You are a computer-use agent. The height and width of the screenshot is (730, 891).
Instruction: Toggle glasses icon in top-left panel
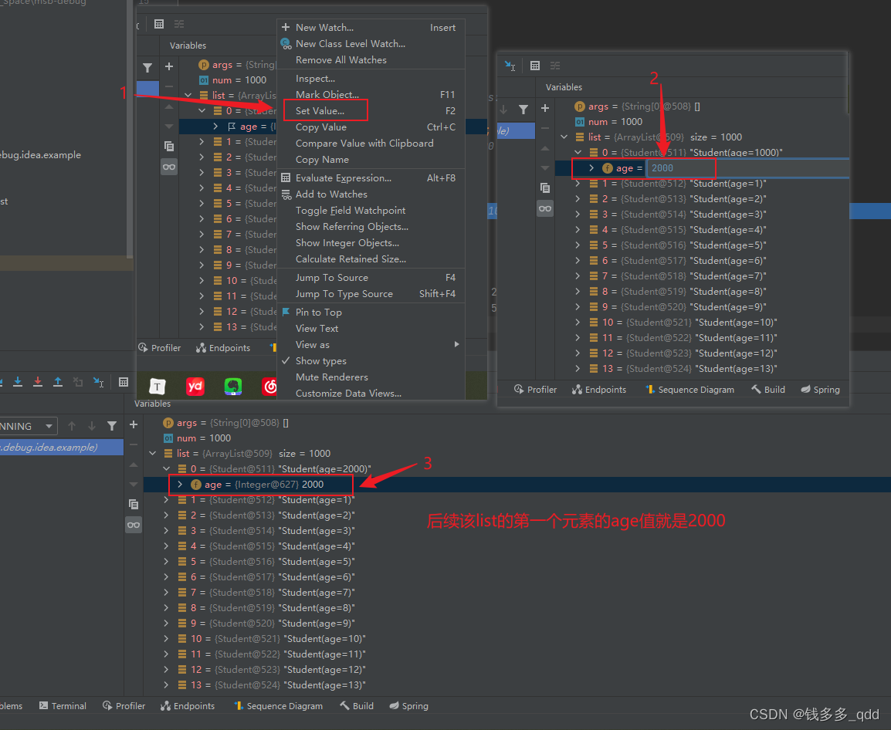click(x=169, y=167)
